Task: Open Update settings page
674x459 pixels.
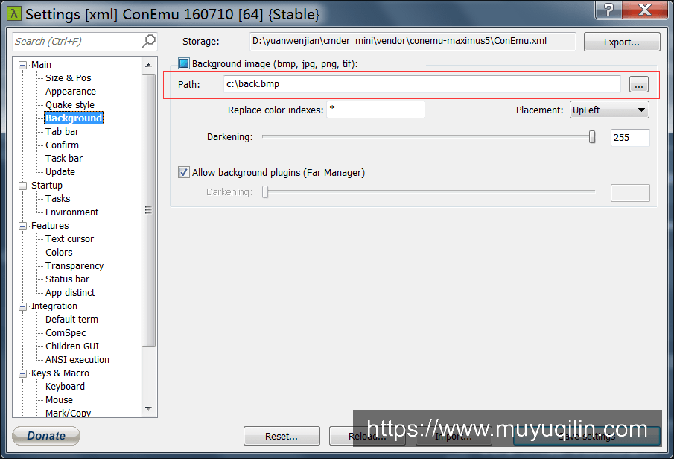Action: coord(60,171)
